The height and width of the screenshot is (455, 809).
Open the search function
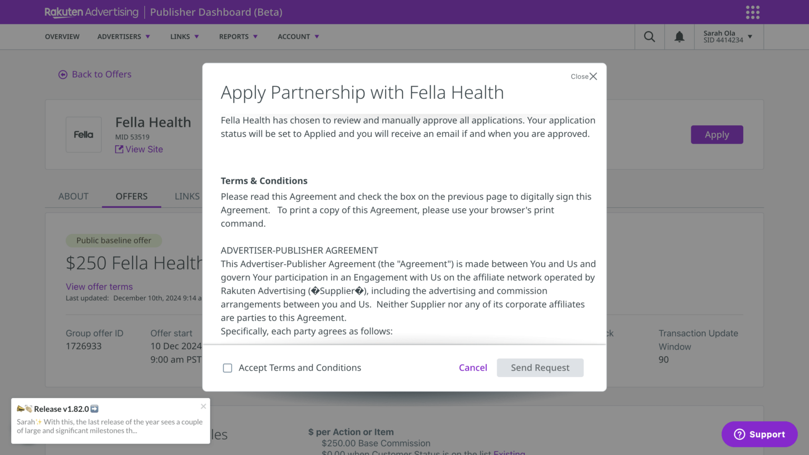pyautogui.click(x=649, y=36)
